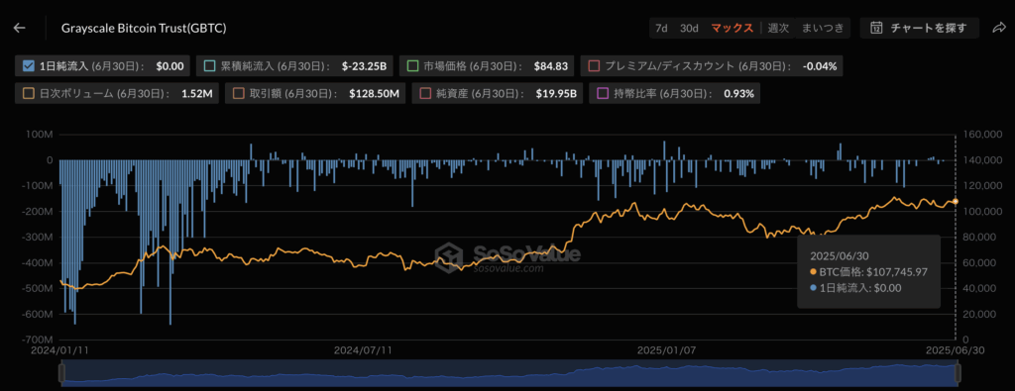Click the right handle of range slider
The image size is (1015, 391).
click(958, 373)
